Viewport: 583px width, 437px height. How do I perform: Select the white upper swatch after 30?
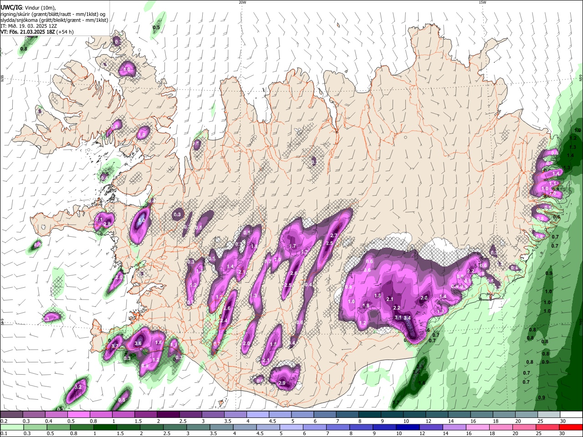coord(571,414)
